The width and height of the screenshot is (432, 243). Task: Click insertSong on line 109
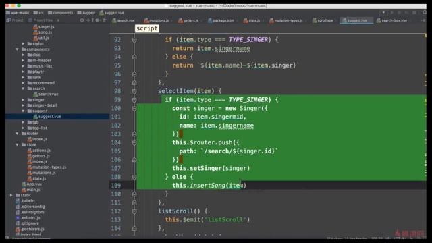click(207, 186)
